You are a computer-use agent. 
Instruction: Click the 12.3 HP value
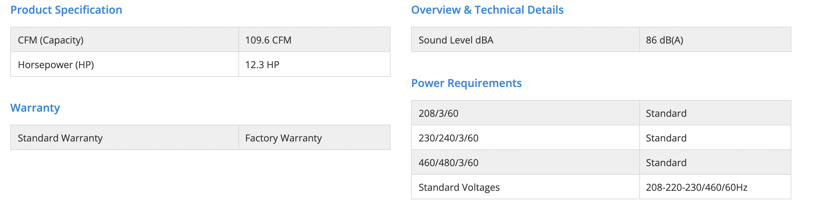[262, 65]
